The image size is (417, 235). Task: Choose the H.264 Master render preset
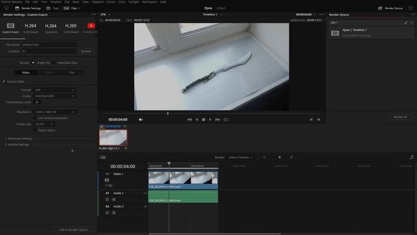[x=31, y=27]
